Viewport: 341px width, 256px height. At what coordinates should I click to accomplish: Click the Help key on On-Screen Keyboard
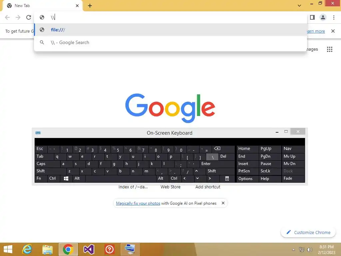[x=270, y=179]
